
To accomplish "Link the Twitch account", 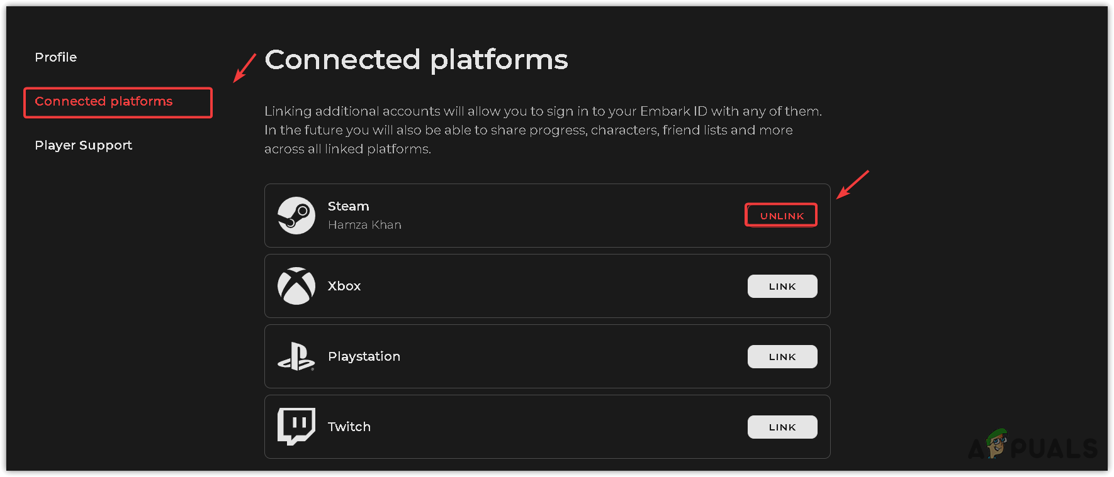I will [x=782, y=427].
